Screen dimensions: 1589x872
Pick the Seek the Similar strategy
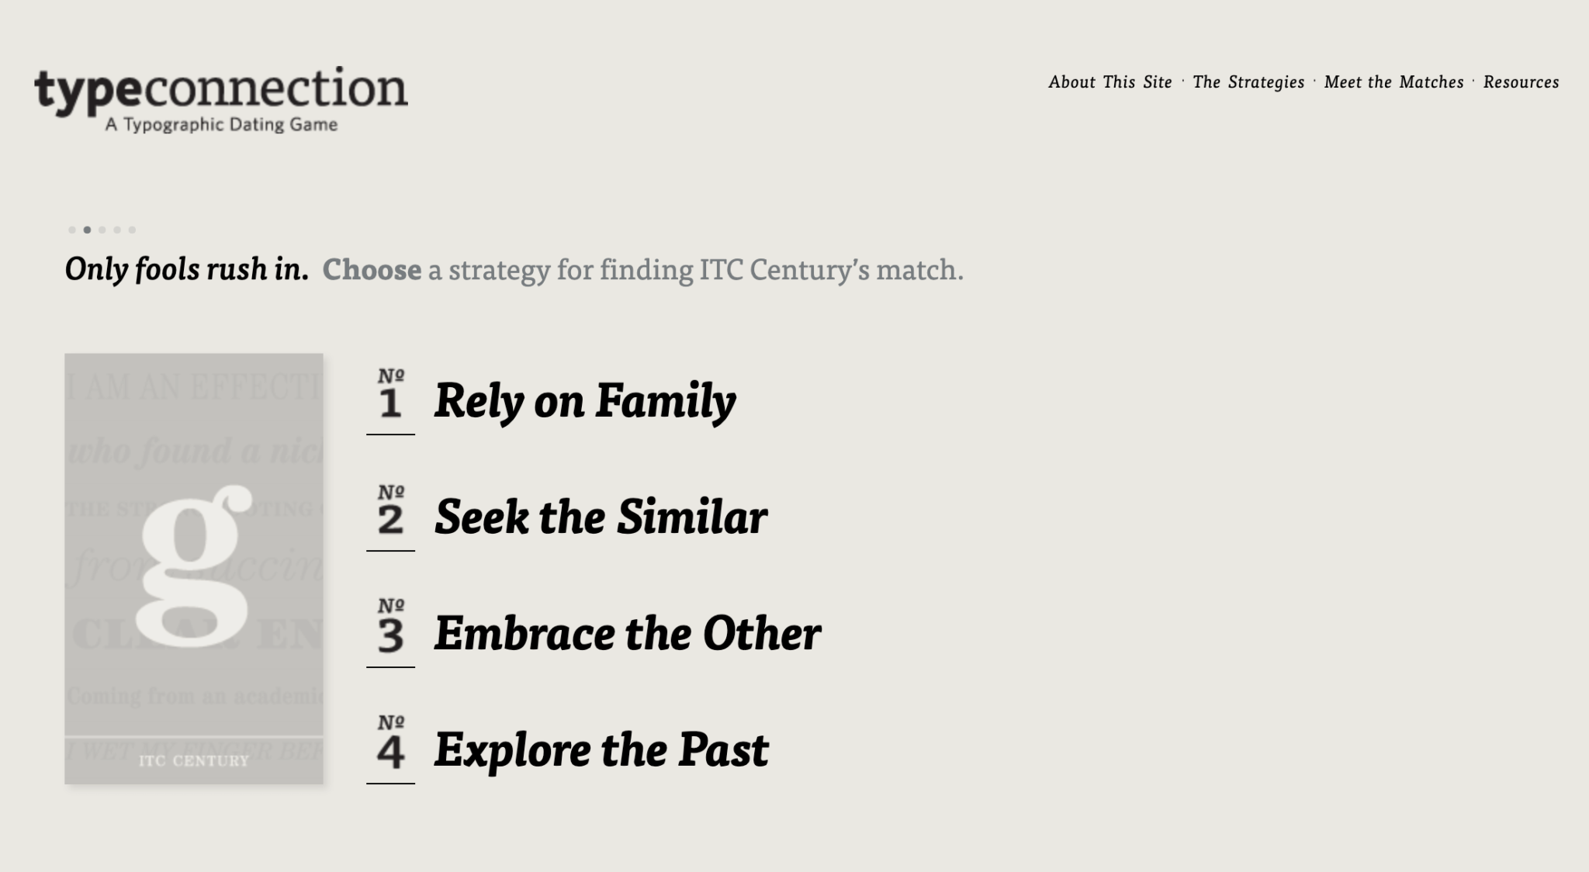601,517
